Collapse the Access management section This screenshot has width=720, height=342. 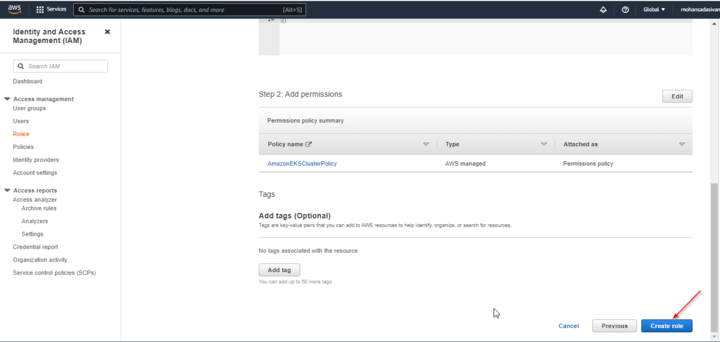[x=7, y=99]
